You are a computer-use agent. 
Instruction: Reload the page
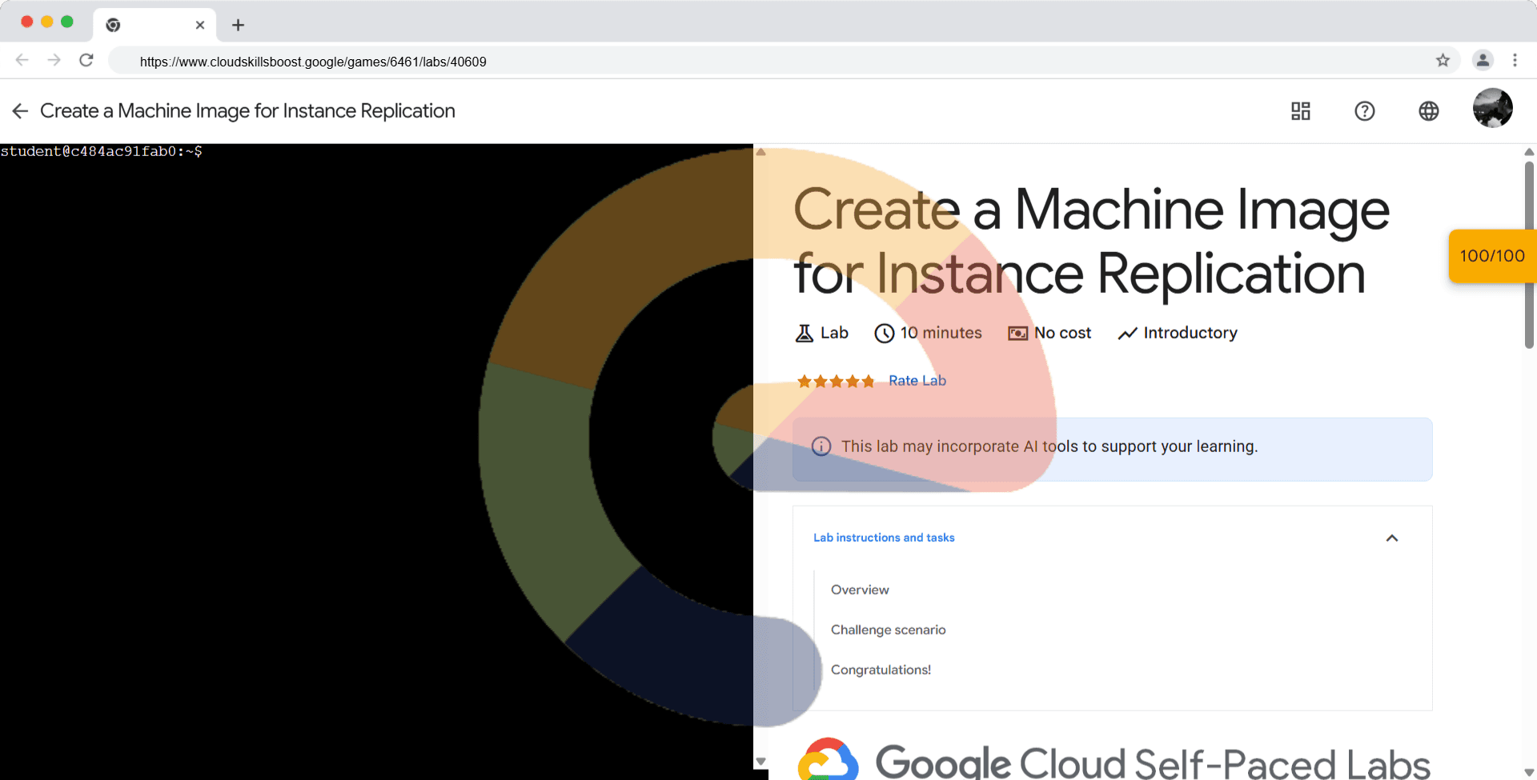click(86, 60)
